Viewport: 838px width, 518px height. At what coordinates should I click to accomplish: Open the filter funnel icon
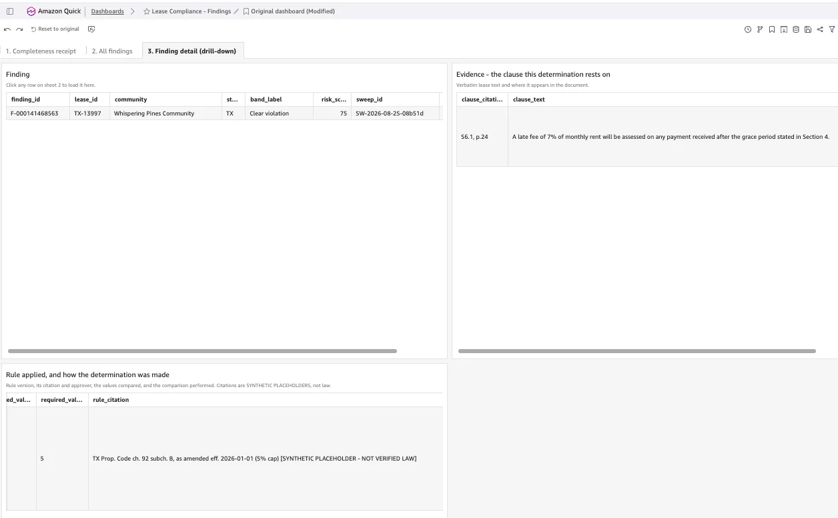[x=832, y=29]
